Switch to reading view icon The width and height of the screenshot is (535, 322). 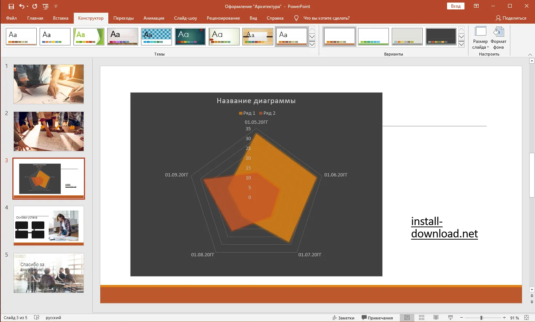[x=436, y=318]
